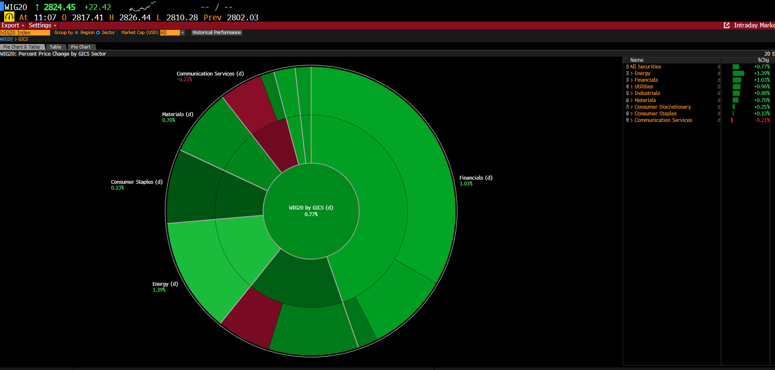Screen dimensions: 775x370
Task: Click the Historical Performance button
Action: 217,32
